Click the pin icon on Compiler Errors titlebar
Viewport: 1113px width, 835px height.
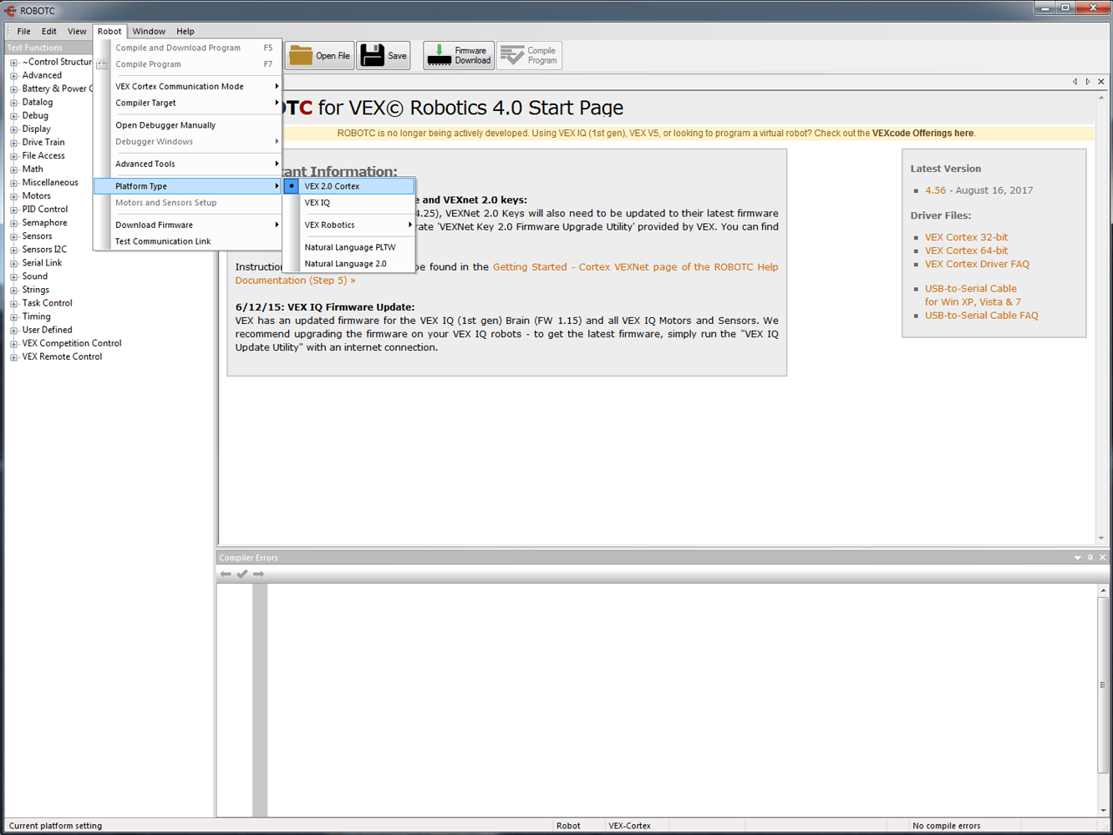(x=1090, y=557)
